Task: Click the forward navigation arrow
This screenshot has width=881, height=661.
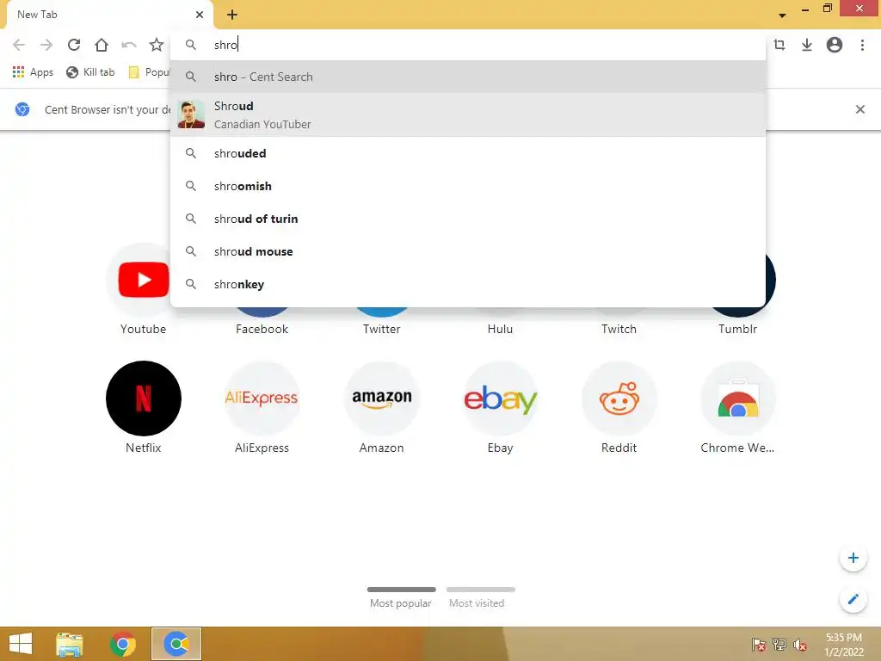Action: point(46,45)
